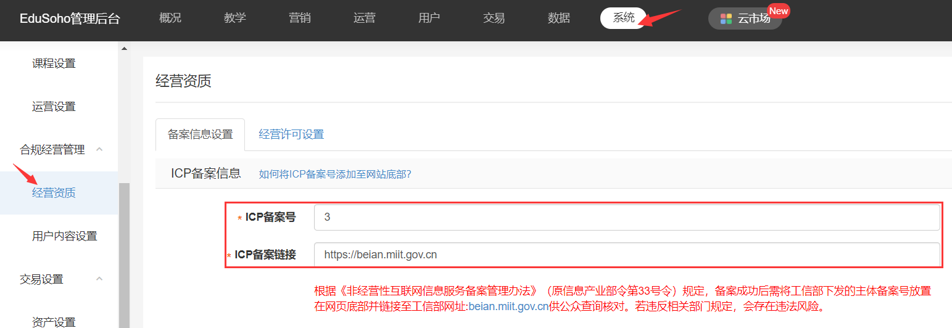
Task: Select the 系统 top menu
Action: (624, 18)
